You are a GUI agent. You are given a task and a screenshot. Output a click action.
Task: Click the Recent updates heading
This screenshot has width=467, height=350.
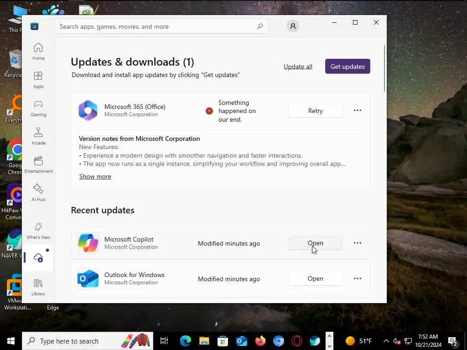click(103, 210)
